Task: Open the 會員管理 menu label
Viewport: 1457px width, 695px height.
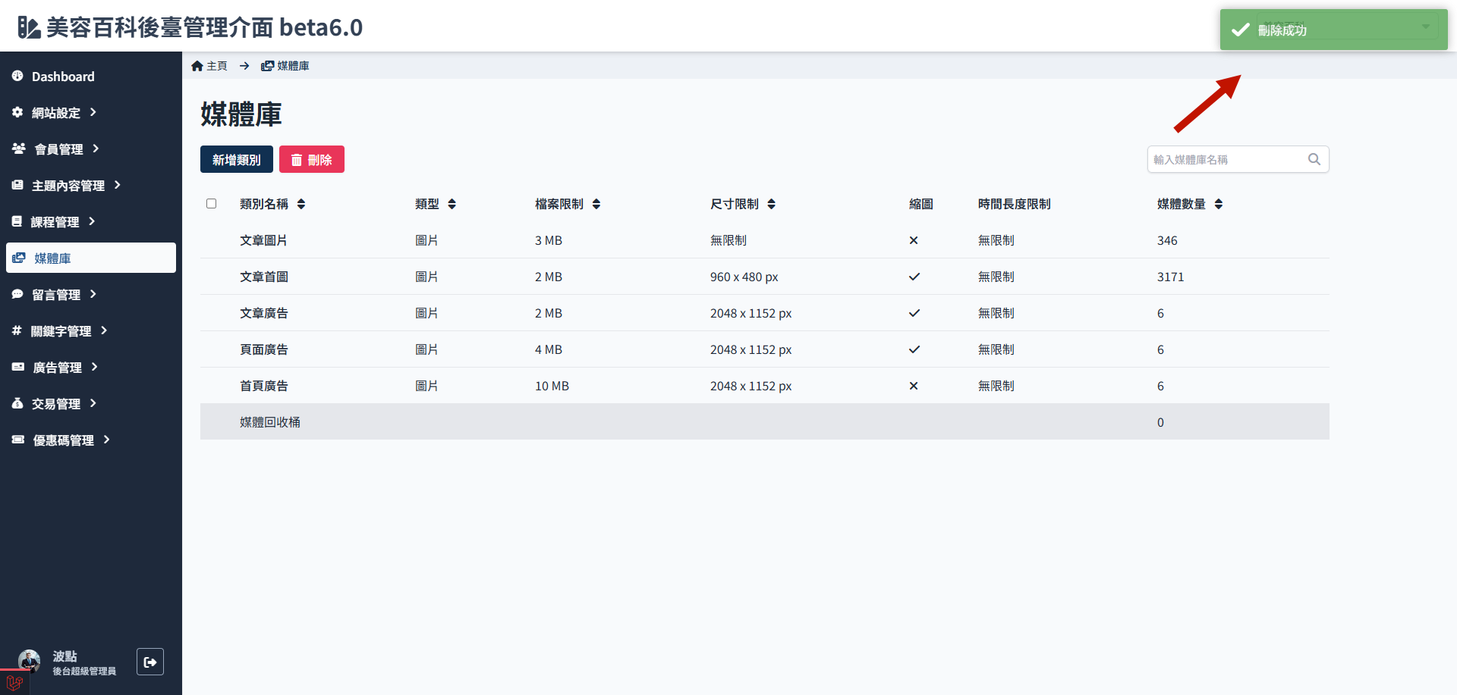Action: 58,149
